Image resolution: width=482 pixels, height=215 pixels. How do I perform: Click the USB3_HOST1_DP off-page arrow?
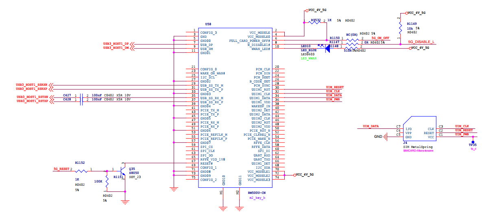tap(133, 44)
